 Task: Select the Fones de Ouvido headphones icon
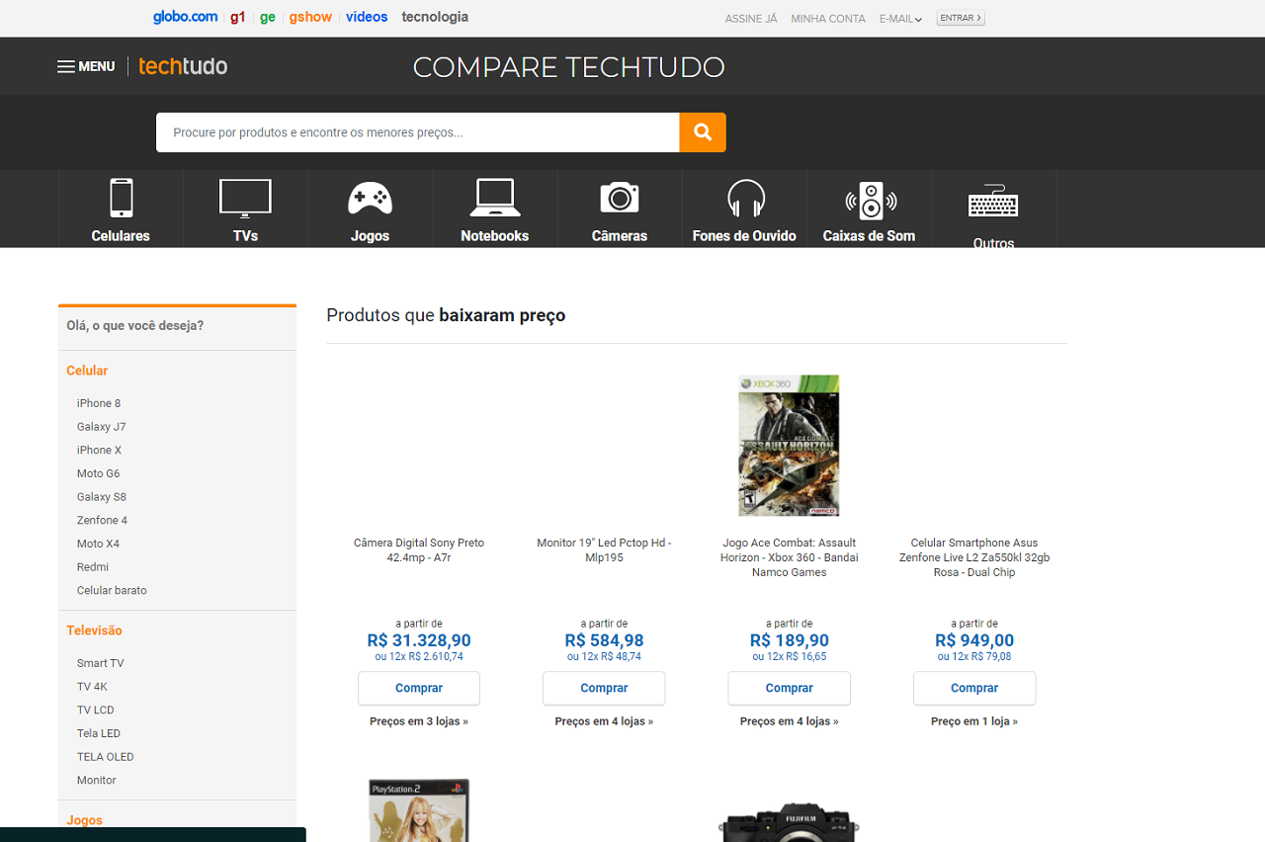pos(744,198)
